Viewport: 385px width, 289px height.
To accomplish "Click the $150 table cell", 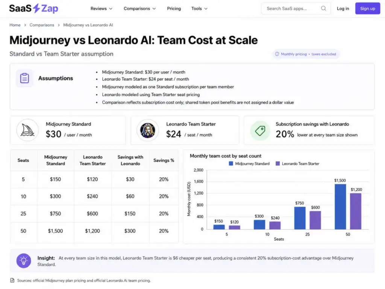I will point(56,179).
